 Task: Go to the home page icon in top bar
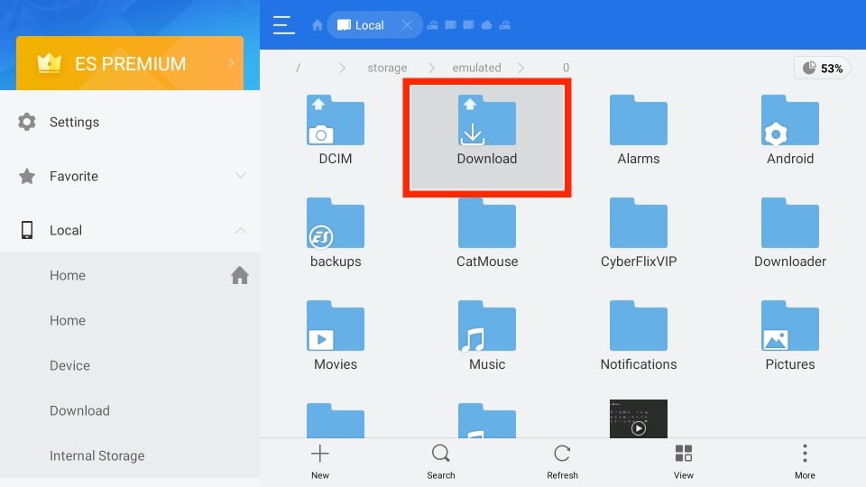pos(317,25)
